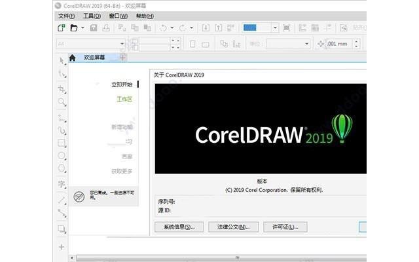
Task: Click the current-page layout icon
Action: pos(236,44)
